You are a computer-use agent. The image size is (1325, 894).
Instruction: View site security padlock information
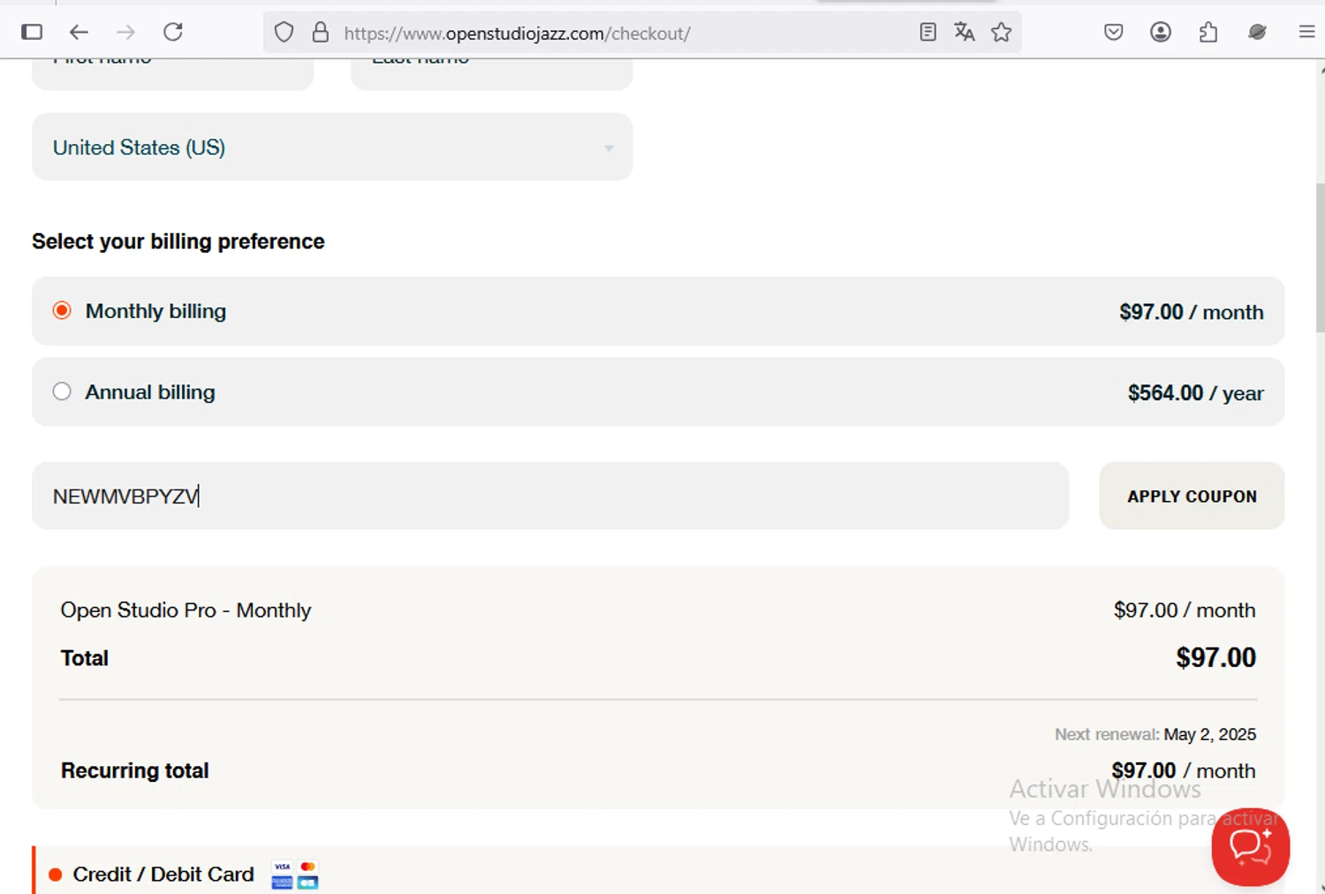(x=321, y=33)
